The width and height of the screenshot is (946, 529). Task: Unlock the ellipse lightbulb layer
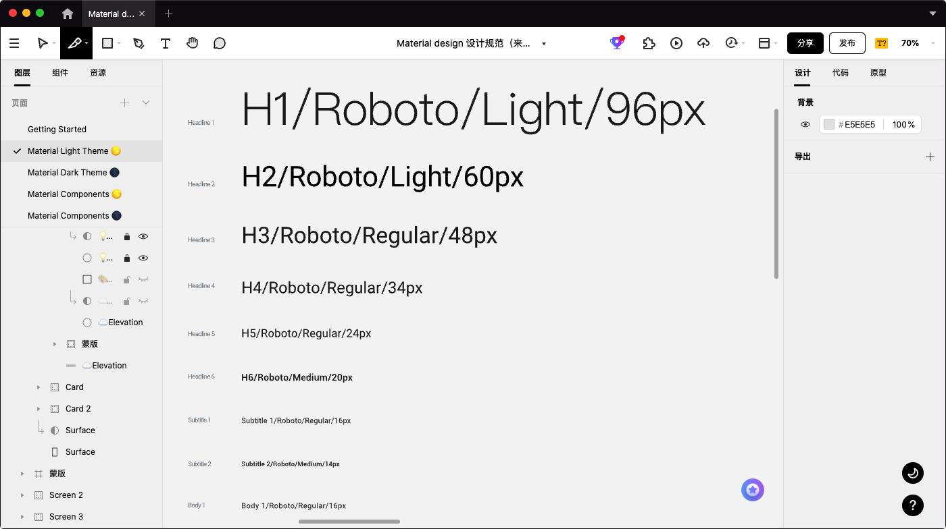126,258
